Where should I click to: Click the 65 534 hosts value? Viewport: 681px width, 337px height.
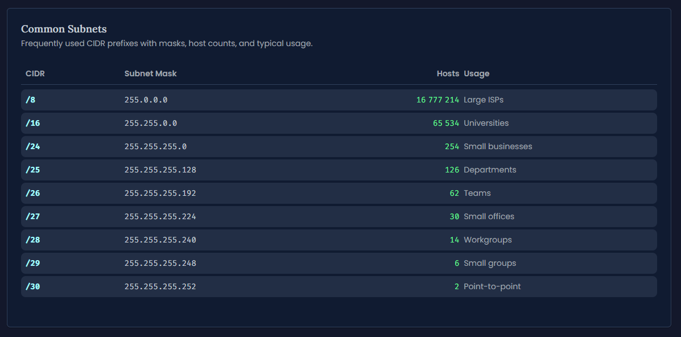click(x=445, y=123)
